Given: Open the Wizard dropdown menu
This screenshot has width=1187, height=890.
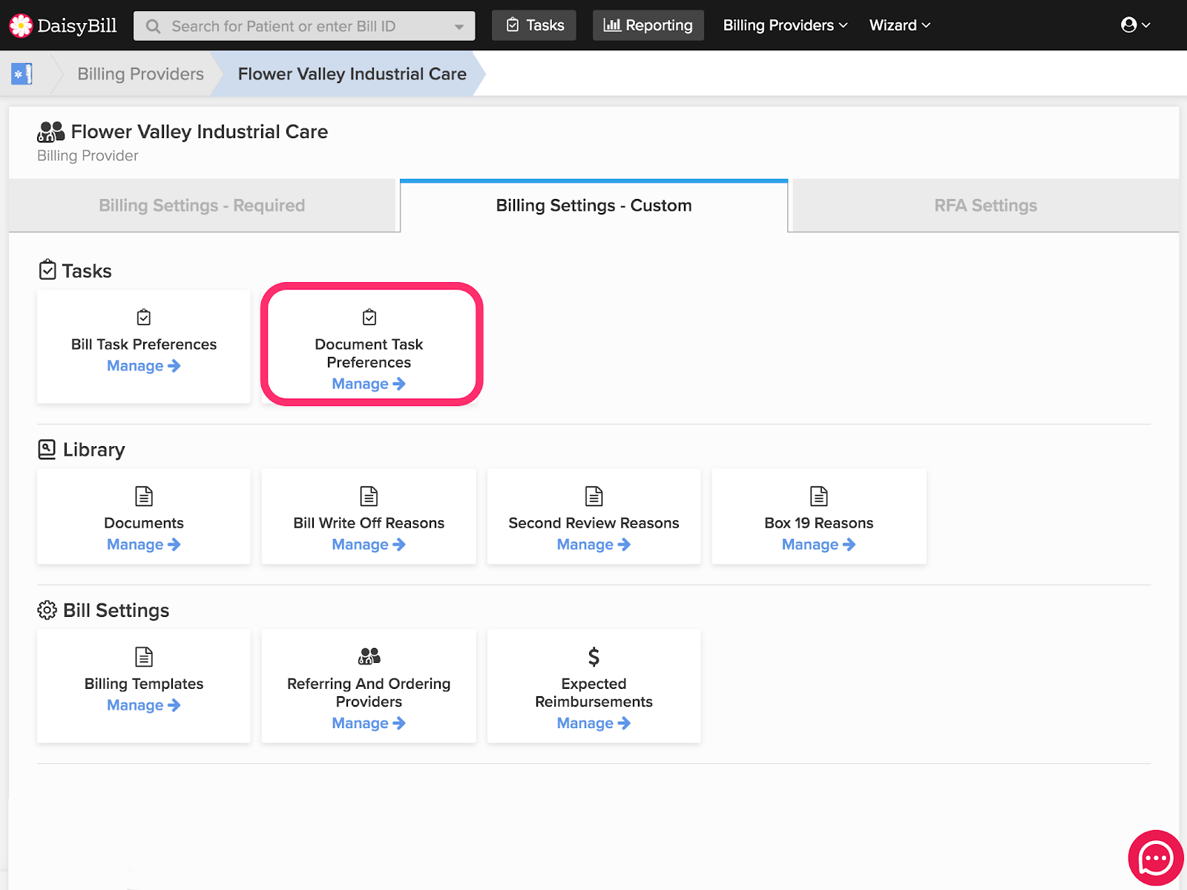Looking at the screenshot, I should click(899, 25).
